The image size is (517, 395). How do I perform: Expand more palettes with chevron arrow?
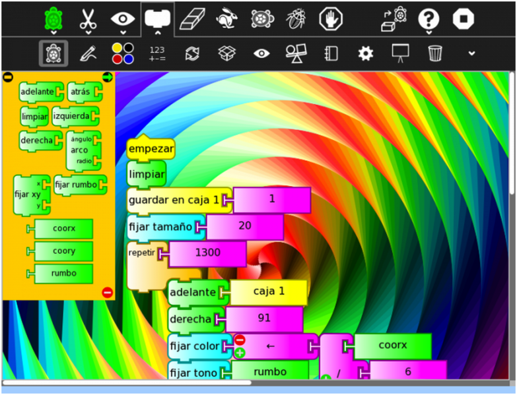[x=471, y=53]
